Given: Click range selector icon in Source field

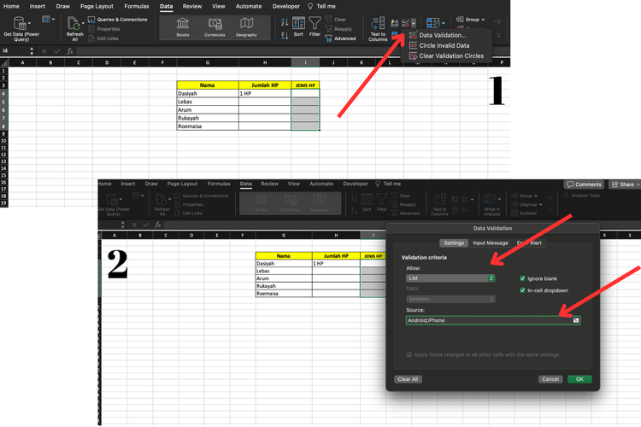Looking at the screenshot, I should (x=575, y=320).
